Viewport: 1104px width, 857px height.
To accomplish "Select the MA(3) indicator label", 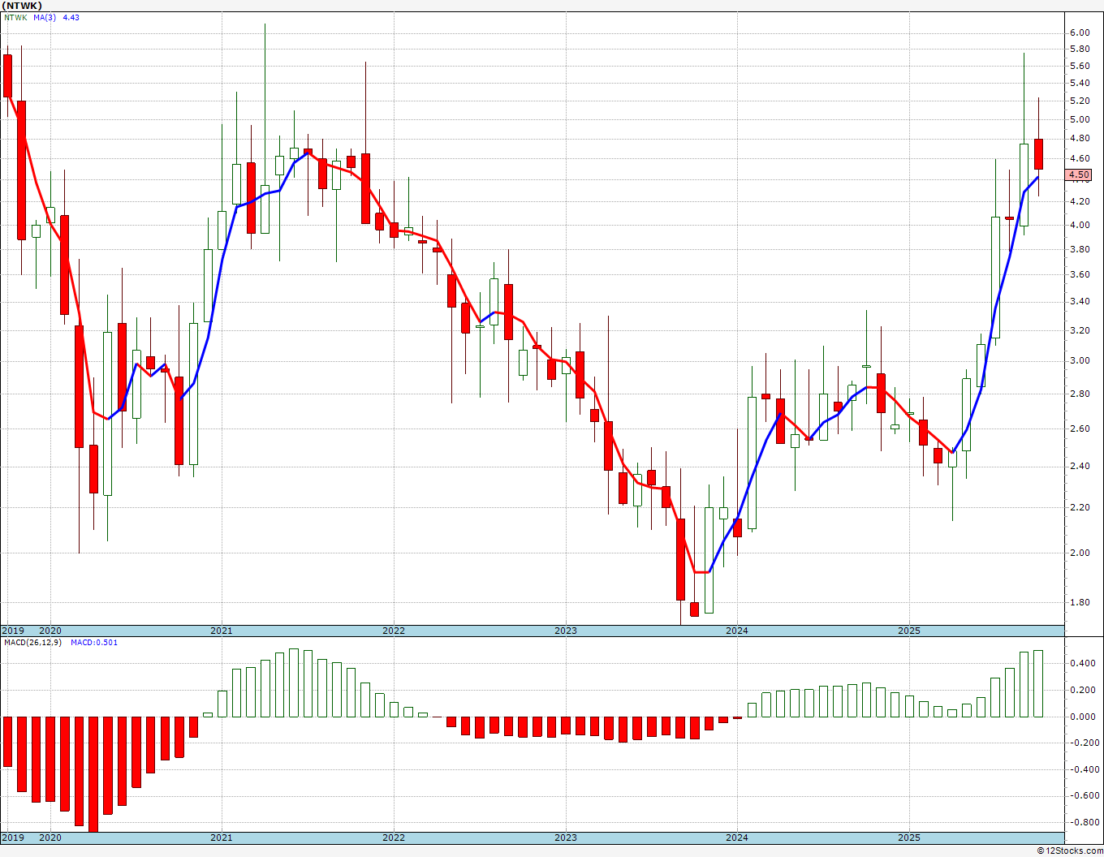I will [45, 17].
